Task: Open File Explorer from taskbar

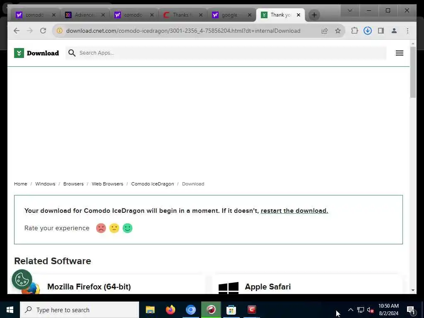Action: 150,310
